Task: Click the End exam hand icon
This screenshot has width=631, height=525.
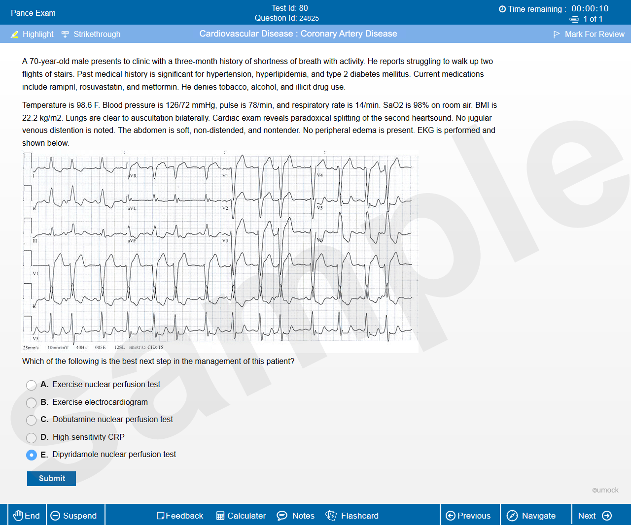Action: click(x=18, y=516)
